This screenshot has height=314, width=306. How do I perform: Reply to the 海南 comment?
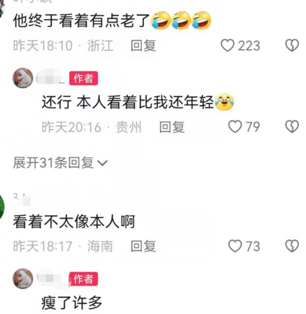143,246
